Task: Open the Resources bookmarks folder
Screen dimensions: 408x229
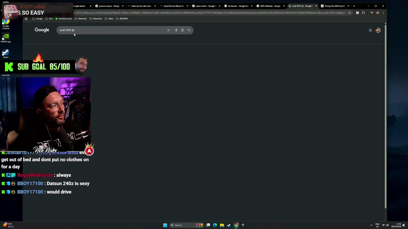Action: (x=96, y=18)
